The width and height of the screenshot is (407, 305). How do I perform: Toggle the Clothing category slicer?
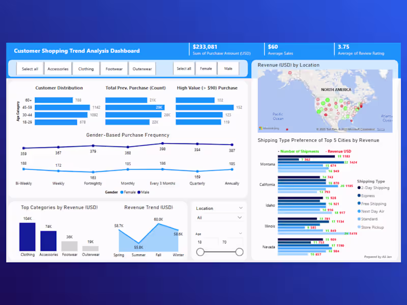tap(86, 69)
